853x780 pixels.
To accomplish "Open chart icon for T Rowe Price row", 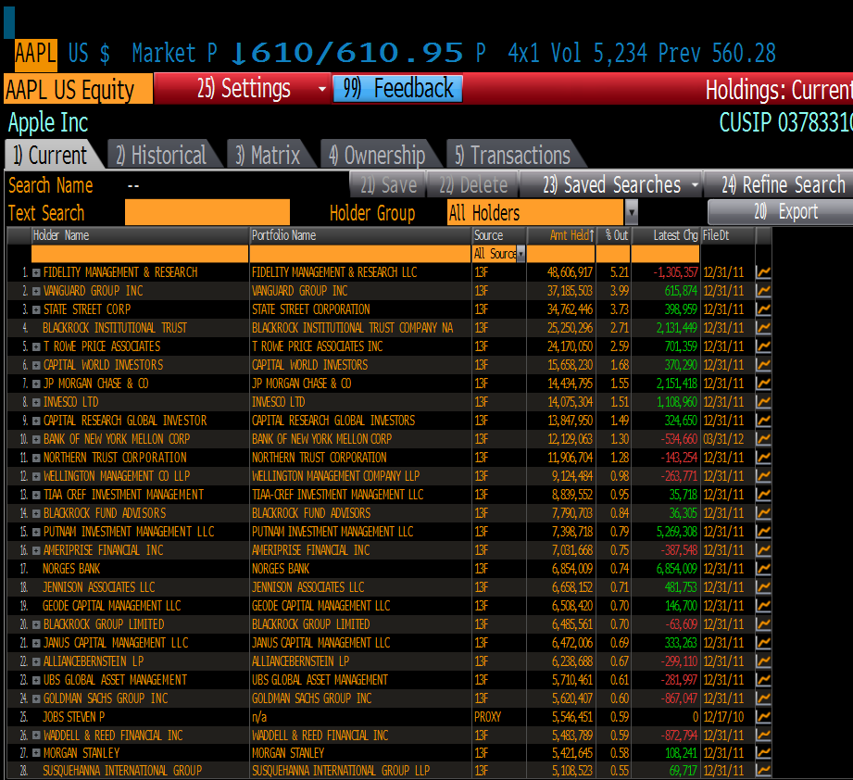I will pyautogui.click(x=763, y=346).
